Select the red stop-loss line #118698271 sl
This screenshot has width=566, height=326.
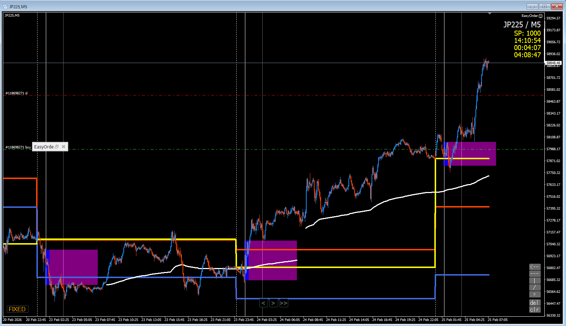click(17, 93)
